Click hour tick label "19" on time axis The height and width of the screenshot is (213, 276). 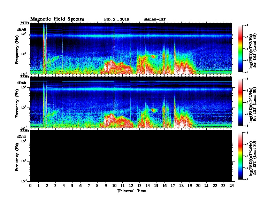(190, 186)
